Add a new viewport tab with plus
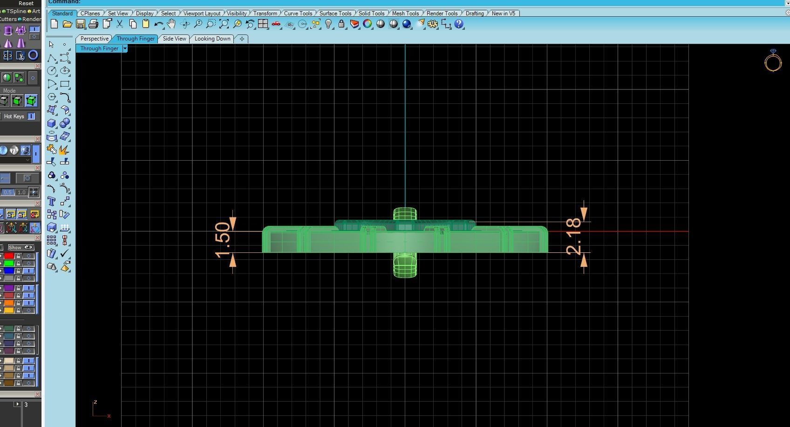The width and height of the screenshot is (790, 427). point(242,39)
